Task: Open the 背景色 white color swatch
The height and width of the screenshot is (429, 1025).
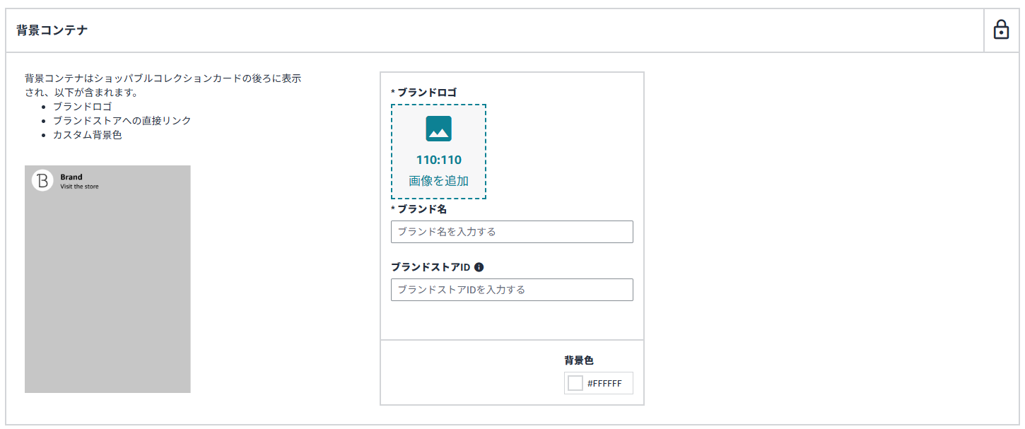Action: click(x=575, y=383)
